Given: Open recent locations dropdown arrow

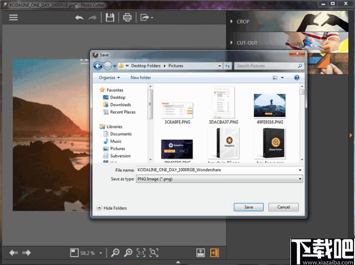Looking at the screenshot, I should point(114,66).
